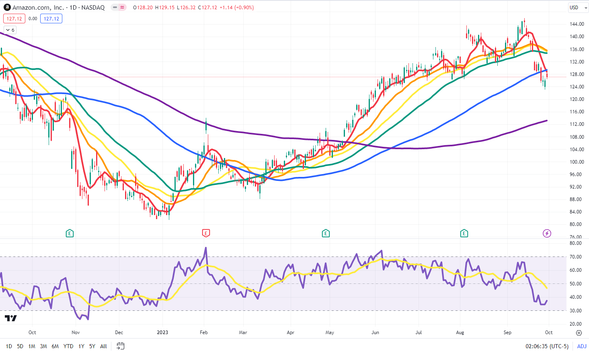Click the 80.00 price axis label

pos(577,224)
